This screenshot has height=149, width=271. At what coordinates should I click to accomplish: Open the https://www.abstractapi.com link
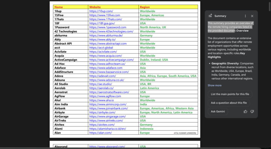(x=108, y=44)
